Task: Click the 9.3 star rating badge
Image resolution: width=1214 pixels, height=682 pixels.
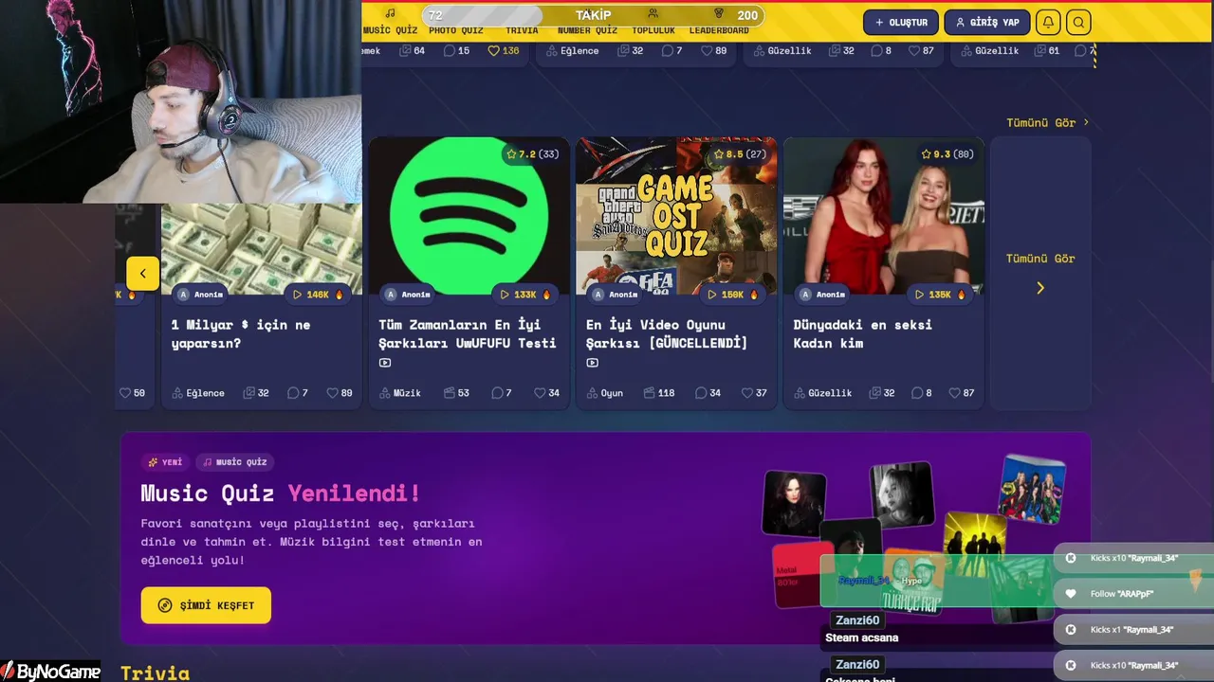Action: (947, 154)
